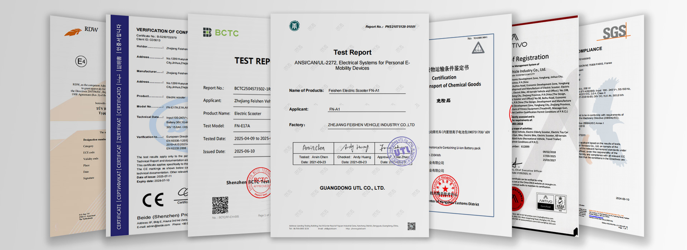Click the SGS logo

(615, 32)
